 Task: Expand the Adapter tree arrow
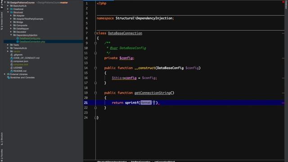point(11,16)
